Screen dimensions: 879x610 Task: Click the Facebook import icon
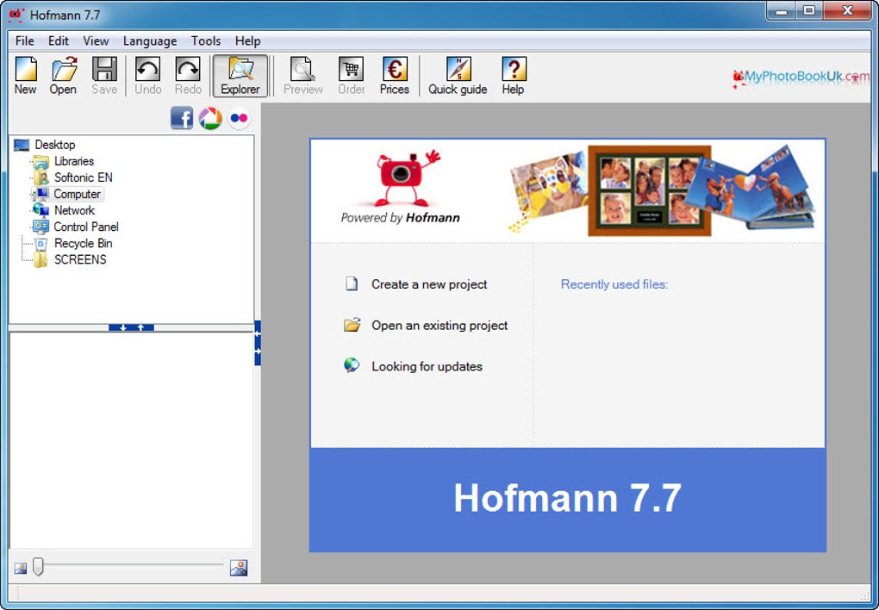(182, 118)
